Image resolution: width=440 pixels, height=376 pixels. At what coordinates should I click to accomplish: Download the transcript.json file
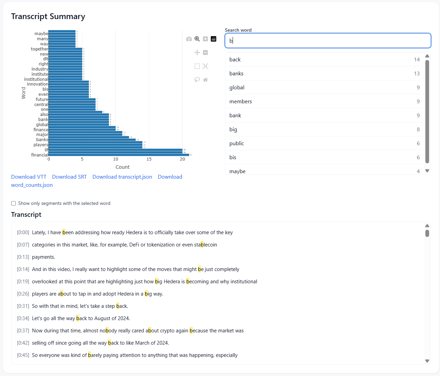pos(122,177)
